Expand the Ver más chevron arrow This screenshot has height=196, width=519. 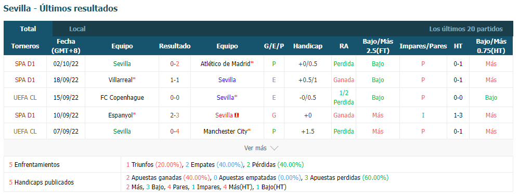(275, 148)
